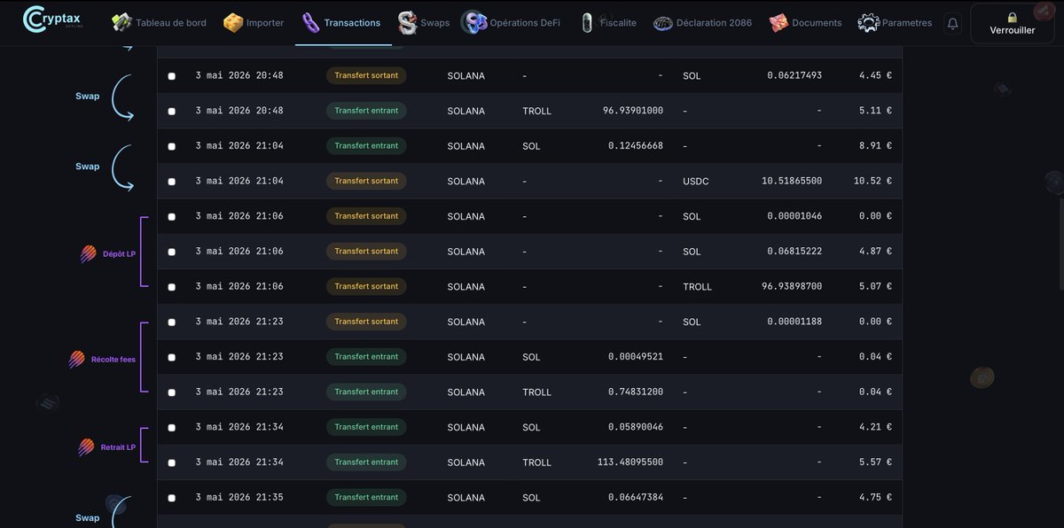Click amount 113.48095500
The width and height of the screenshot is (1064, 528).
point(630,462)
